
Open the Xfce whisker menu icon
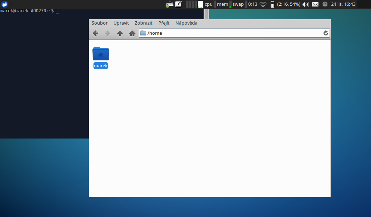pos(5,4)
